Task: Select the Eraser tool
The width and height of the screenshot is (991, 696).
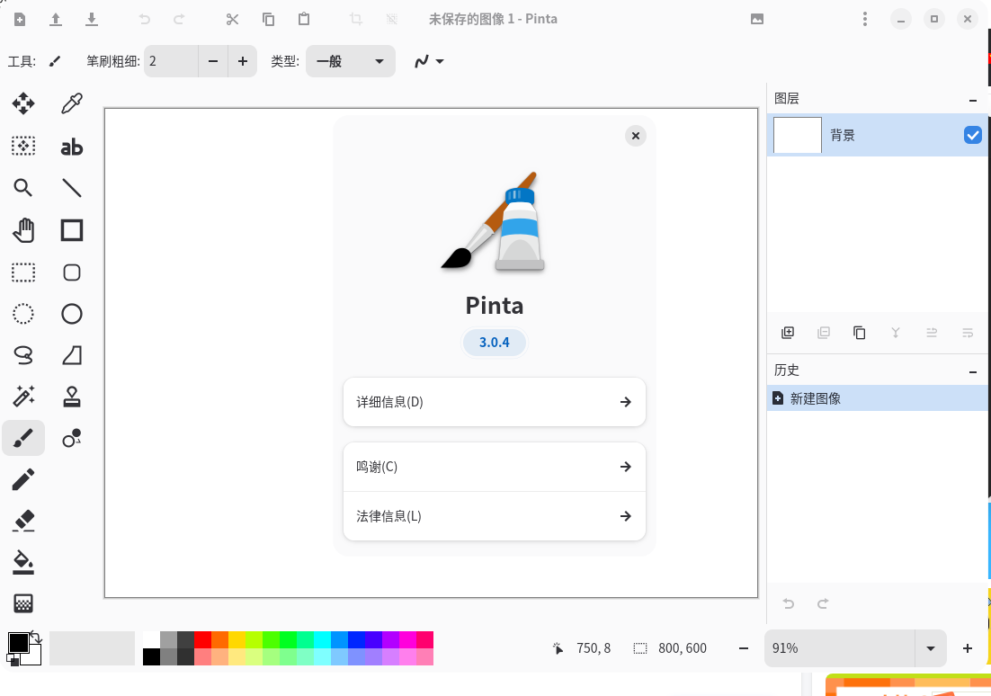Action: pos(23,521)
